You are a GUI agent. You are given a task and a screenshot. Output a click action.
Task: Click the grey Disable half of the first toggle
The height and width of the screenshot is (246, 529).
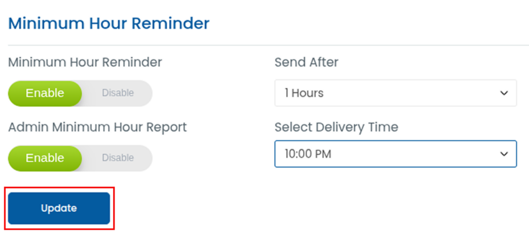pyautogui.click(x=118, y=93)
